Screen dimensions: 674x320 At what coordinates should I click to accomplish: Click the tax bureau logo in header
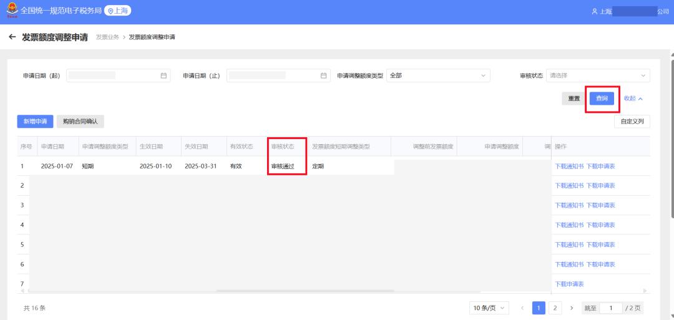tap(11, 11)
